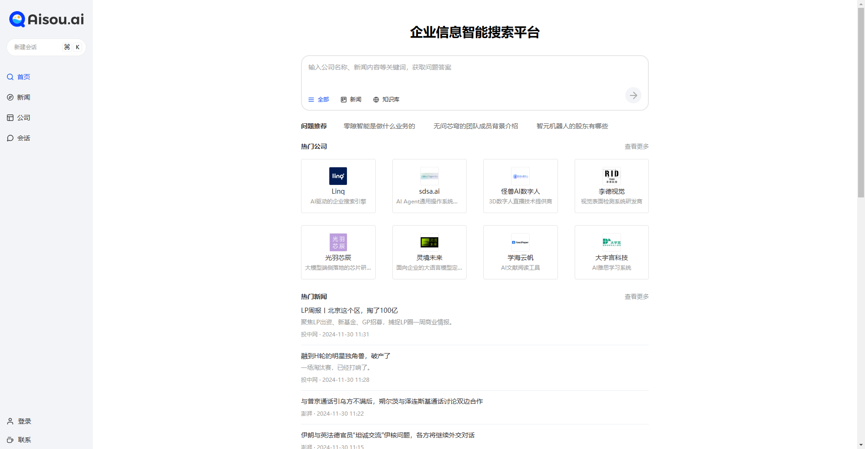
Task: Click the 公司 table icon in sidebar
Action: tap(10, 118)
